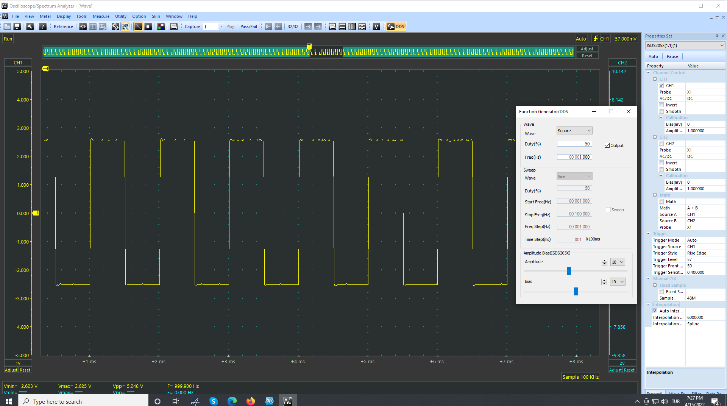Viewport: 727px width, 406px height.
Task: Collapse the Trigger section in properties
Action: pos(649,234)
